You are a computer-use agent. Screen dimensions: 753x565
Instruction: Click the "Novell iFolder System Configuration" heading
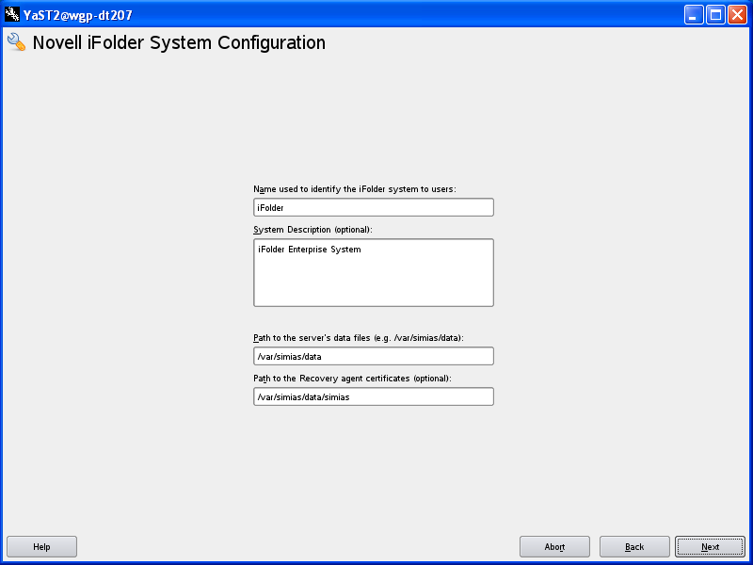(x=179, y=42)
